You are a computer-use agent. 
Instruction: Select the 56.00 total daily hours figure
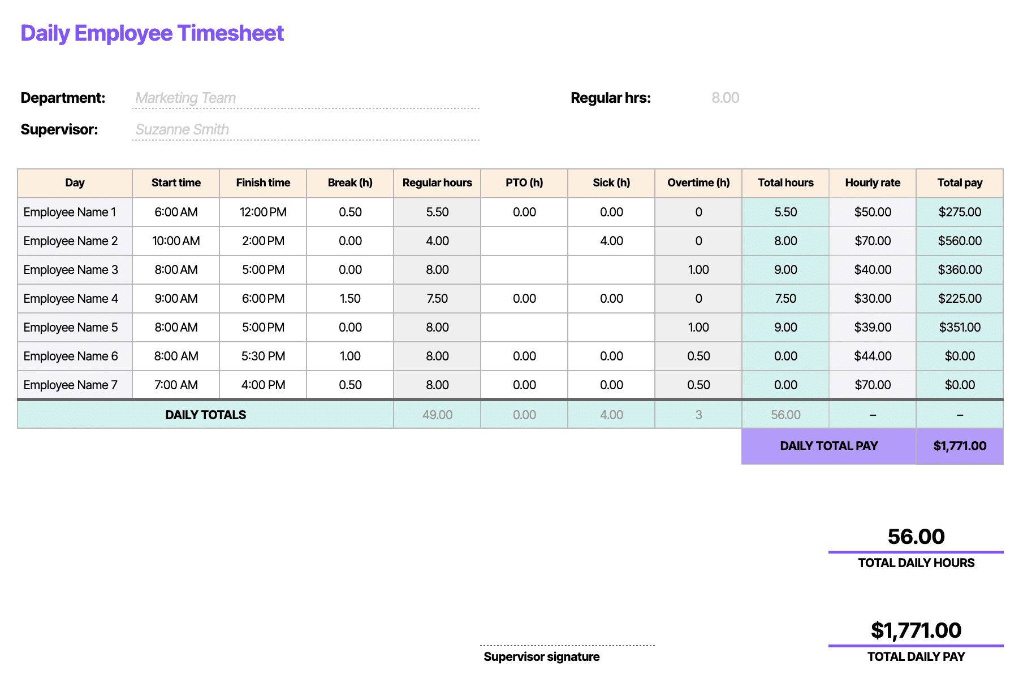(916, 537)
